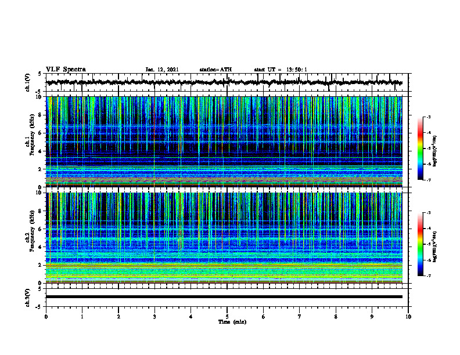The height and width of the screenshot is (355, 460).
Task: Click the "VLF Spectra" plot title
Action: (66, 70)
